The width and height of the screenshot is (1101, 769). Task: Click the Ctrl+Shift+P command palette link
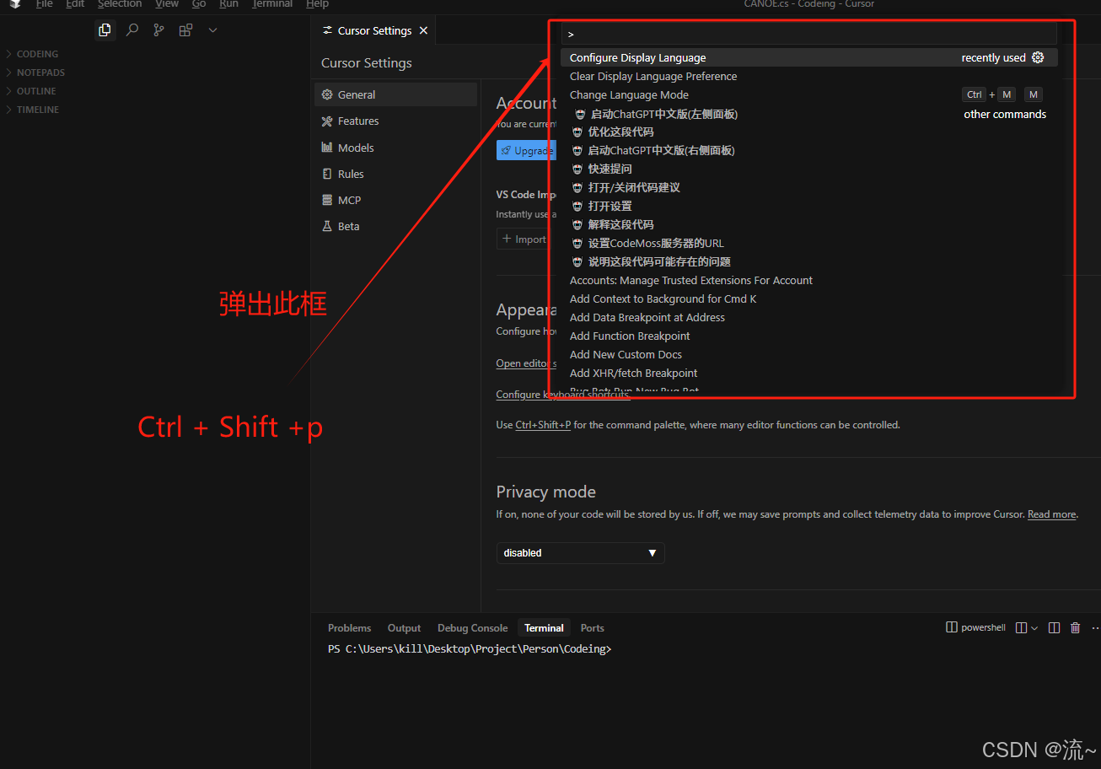543,425
